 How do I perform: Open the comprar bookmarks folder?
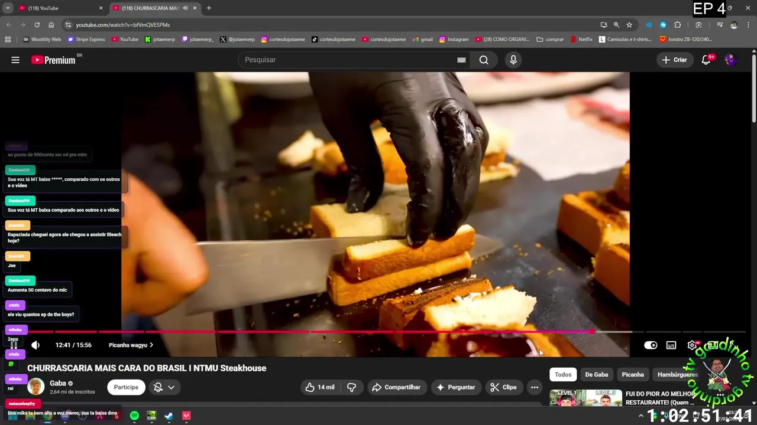pos(550,40)
